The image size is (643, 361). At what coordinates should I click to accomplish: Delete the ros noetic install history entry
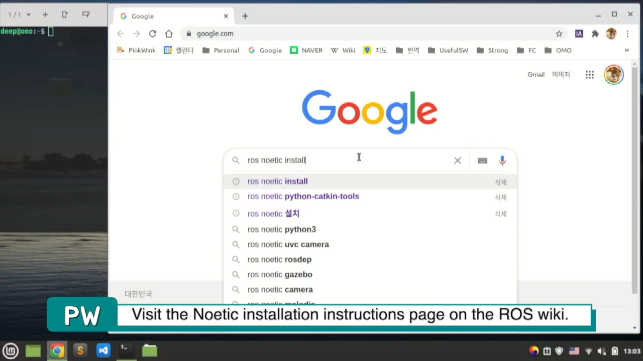[501, 182]
